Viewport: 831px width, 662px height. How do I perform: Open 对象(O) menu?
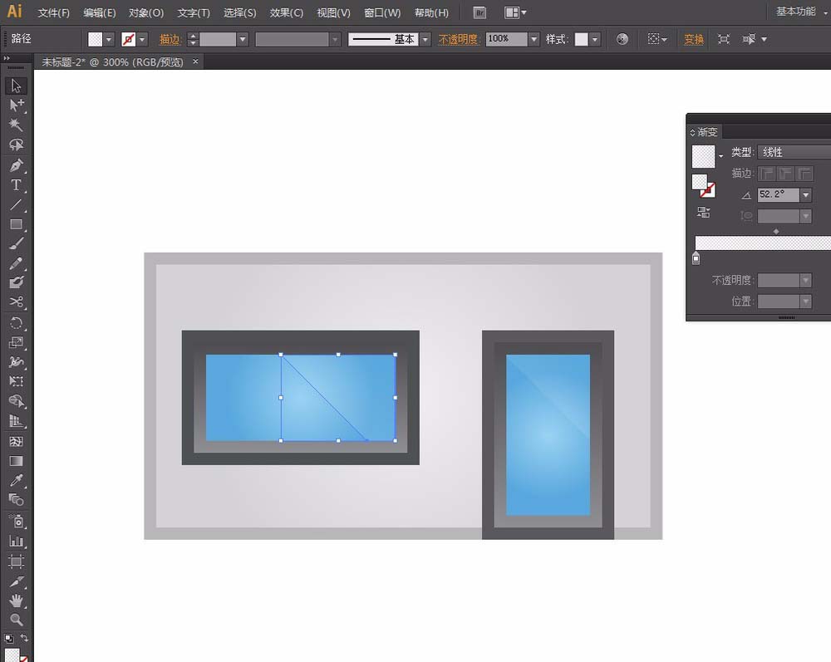[146, 12]
